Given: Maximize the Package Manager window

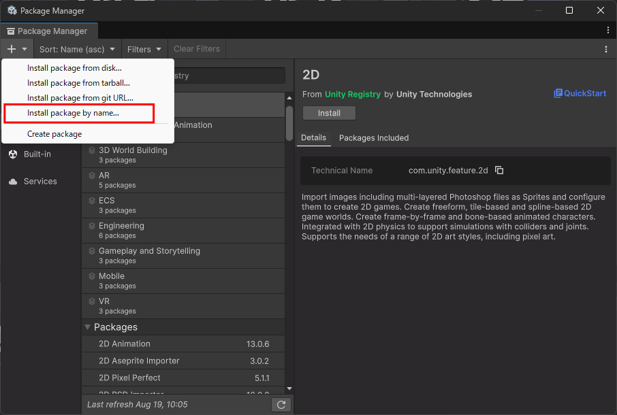Looking at the screenshot, I should [x=569, y=10].
